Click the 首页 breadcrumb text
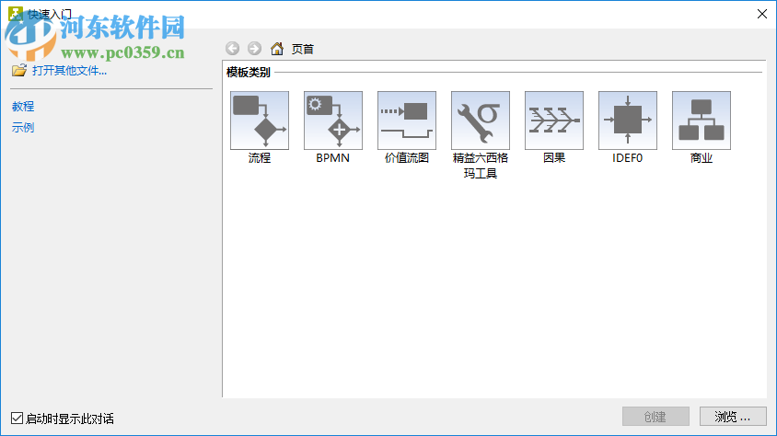 (303, 49)
